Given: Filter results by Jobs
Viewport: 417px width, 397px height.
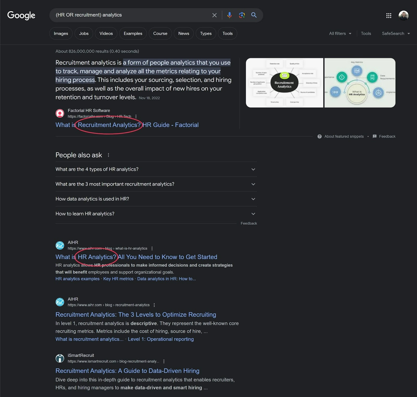Looking at the screenshot, I should point(84,33).
